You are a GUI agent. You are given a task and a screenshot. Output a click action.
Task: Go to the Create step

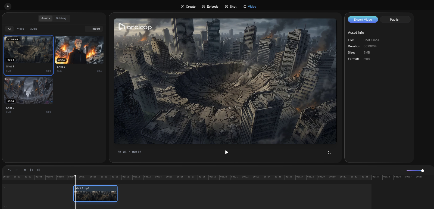(x=188, y=7)
